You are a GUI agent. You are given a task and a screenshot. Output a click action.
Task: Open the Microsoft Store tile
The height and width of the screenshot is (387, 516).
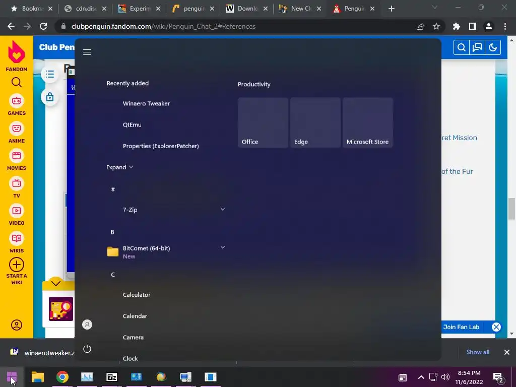coord(367,122)
